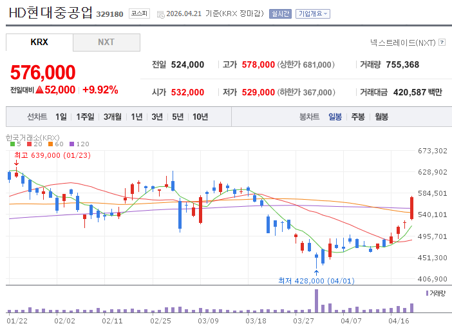Click the previous close value 524,000
Screen dimensions: 452x326
(x=187, y=64)
